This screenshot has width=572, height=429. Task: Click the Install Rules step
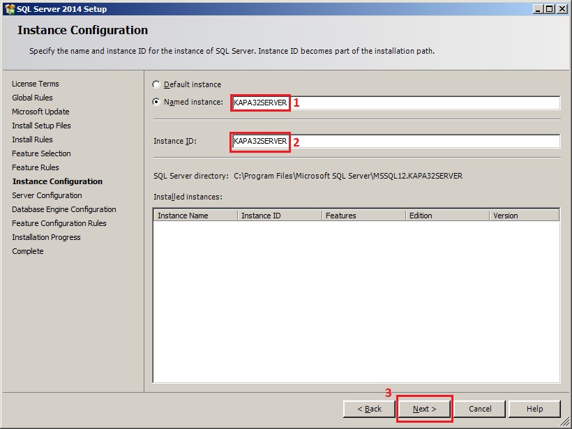[x=32, y=140]
